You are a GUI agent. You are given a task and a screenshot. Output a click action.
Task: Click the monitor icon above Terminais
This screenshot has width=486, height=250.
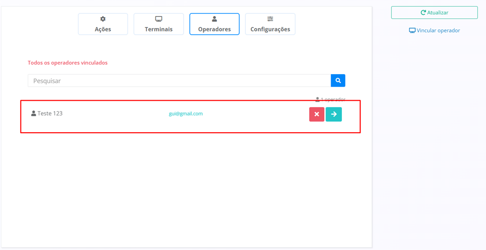(x=159, y=19)
